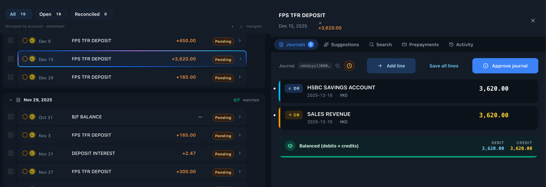The height and width of the screenshot is (187, 546).
Task: Click the dashed circle status on Dec 9 row
Action: (x=25, y=41)
